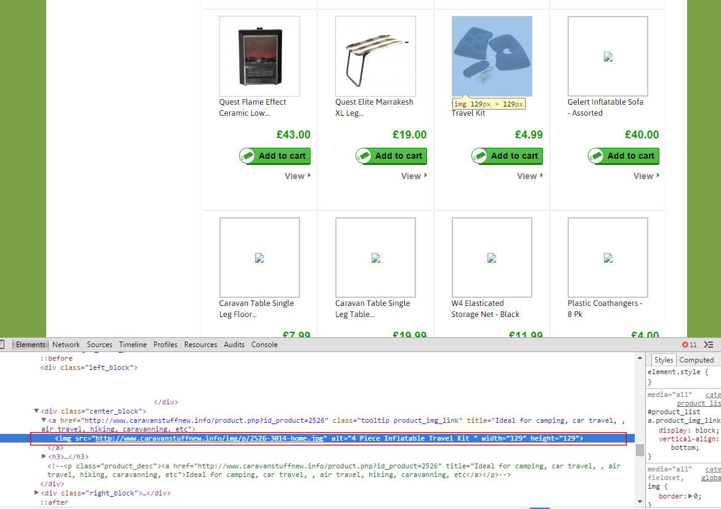The width and height of the screenshot is (721, 509).
Task: Click broken image of Plastic Coathangers
Action: [x=608, y=258]
